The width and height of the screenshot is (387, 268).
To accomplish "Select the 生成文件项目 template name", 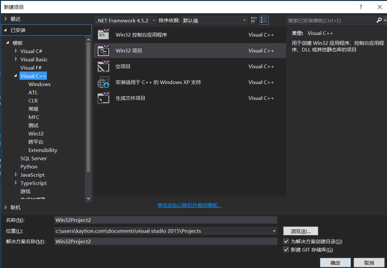I will 130,98.
